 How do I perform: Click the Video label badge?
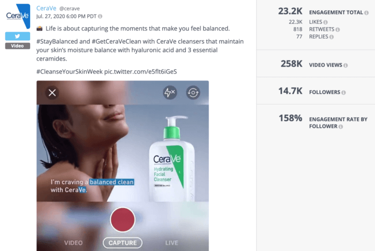[18, 46]
